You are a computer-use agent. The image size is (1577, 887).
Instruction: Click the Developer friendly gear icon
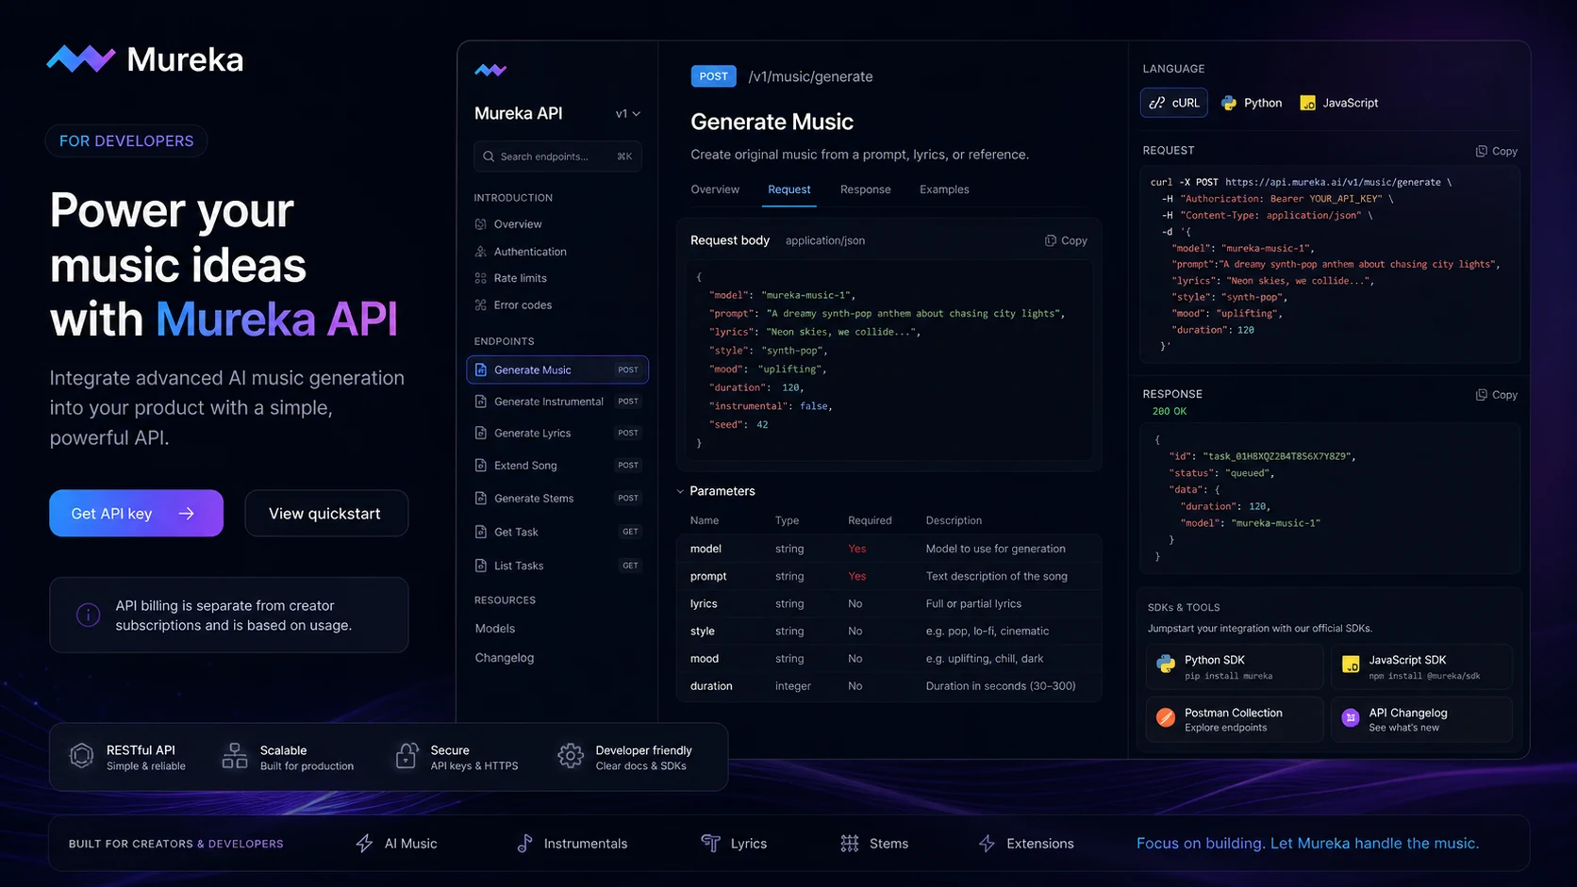click(x=571, y=756)
